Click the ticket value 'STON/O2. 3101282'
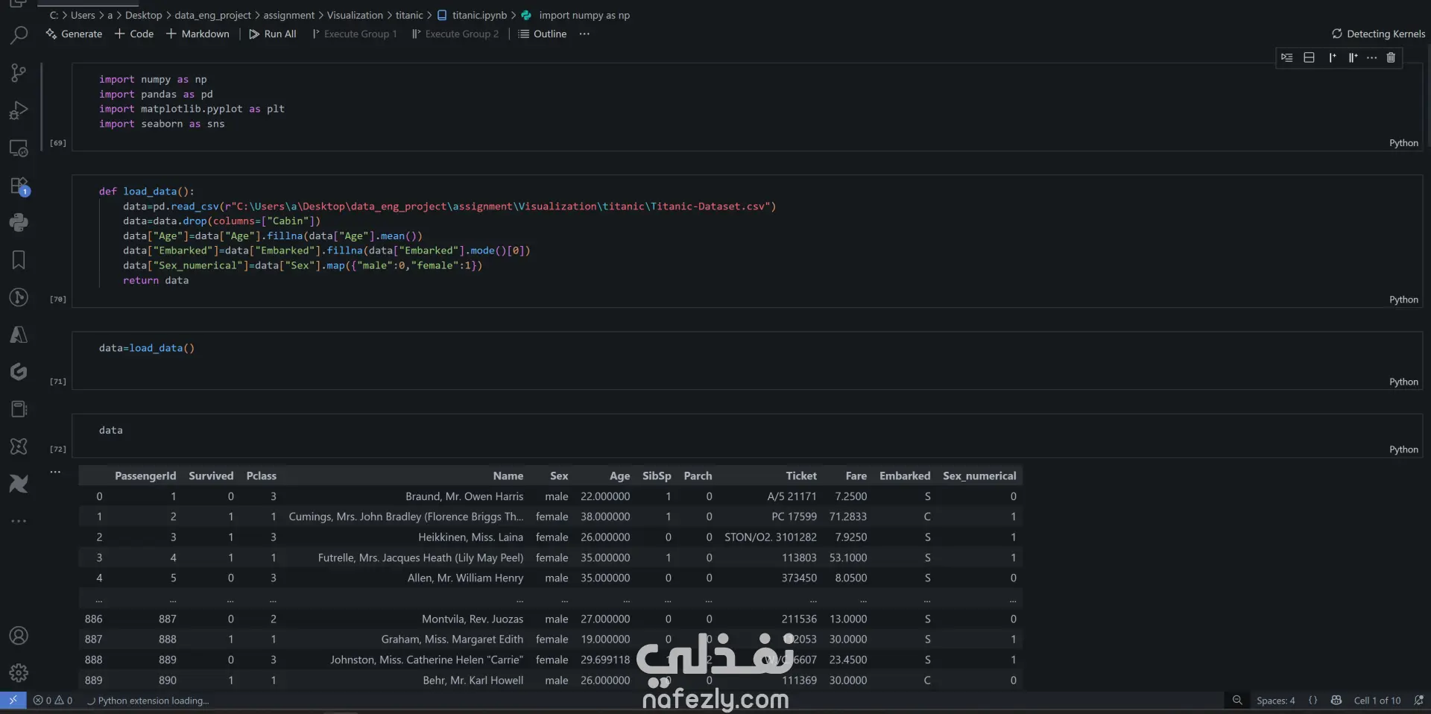 [771, 537]
